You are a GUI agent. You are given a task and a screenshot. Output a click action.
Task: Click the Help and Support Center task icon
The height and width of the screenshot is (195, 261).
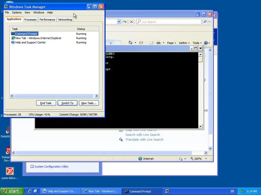click(x=13, y=42)
